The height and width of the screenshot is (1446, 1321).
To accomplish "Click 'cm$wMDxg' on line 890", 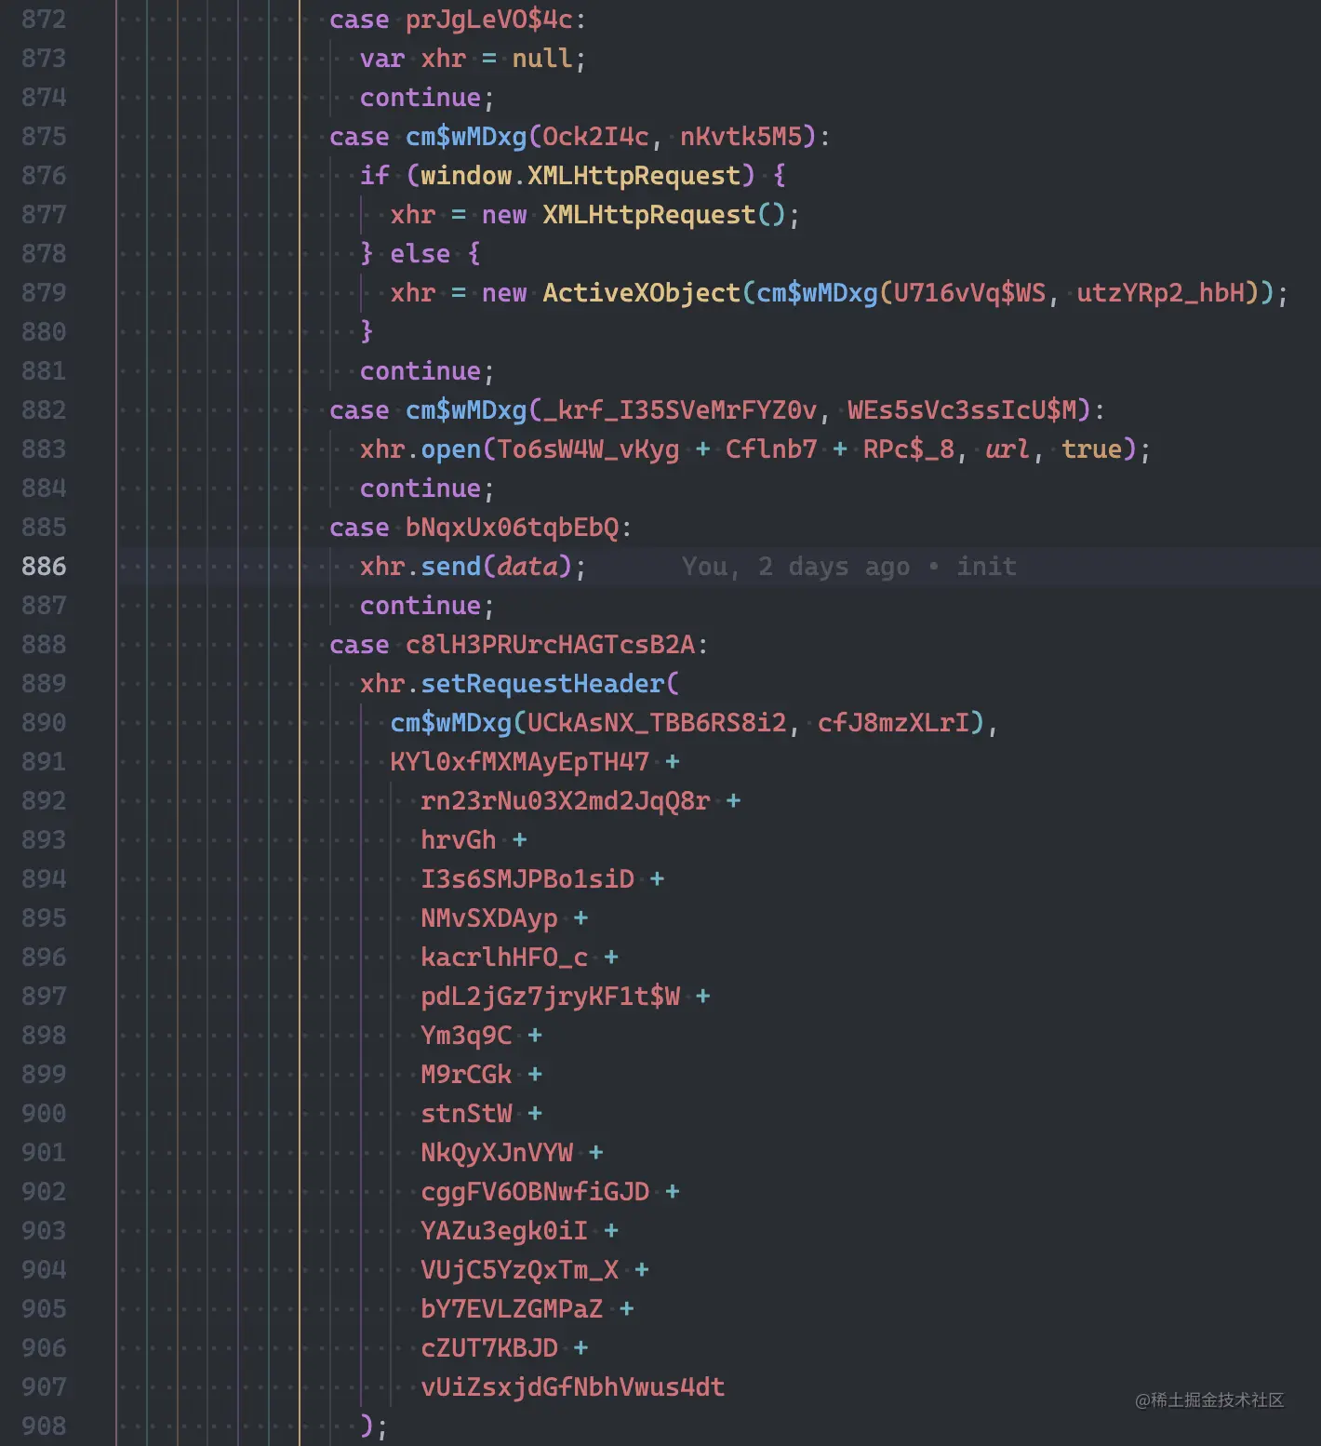I will 451,723.
